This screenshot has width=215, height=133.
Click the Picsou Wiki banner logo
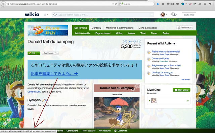(x=48, y=30)
